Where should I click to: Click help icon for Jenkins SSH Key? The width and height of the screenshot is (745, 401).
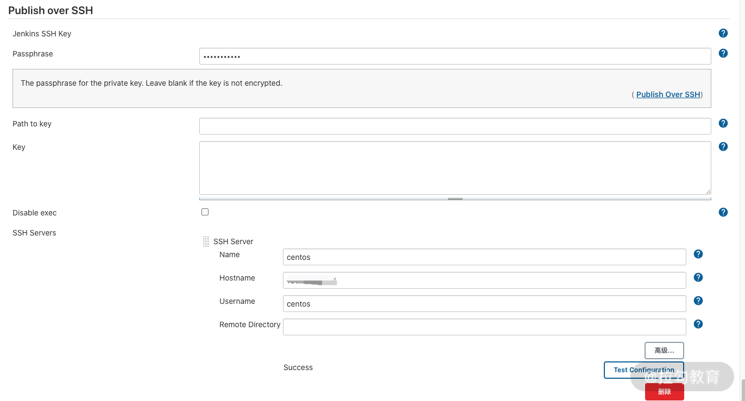coord(723,33)
